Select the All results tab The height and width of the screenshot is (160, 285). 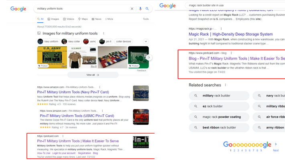(x=41, y=19)
